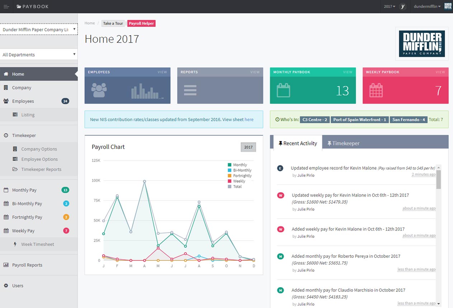This screenshot has width=453, height=308.
Task: Click the orange Fortnightly Pay badge 2
Action: (x=66, y=217)
